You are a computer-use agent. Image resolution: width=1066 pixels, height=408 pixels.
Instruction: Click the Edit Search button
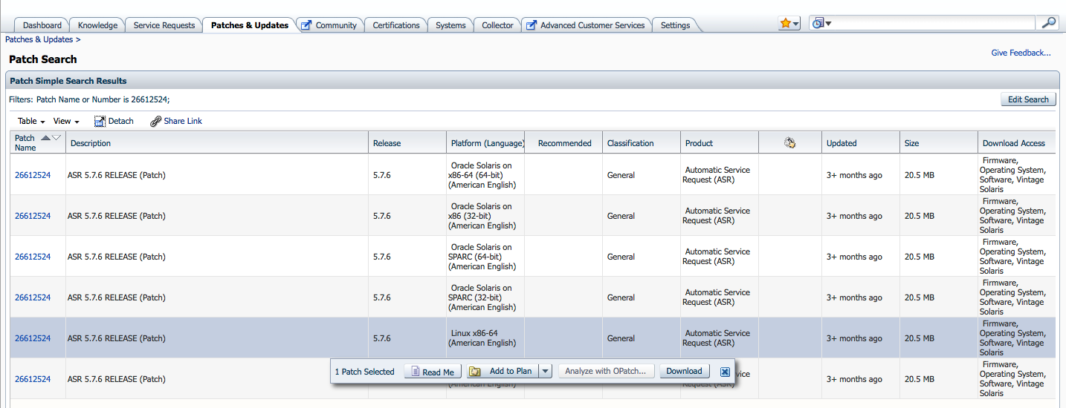pyautogui.click(x=1027, y=99)
